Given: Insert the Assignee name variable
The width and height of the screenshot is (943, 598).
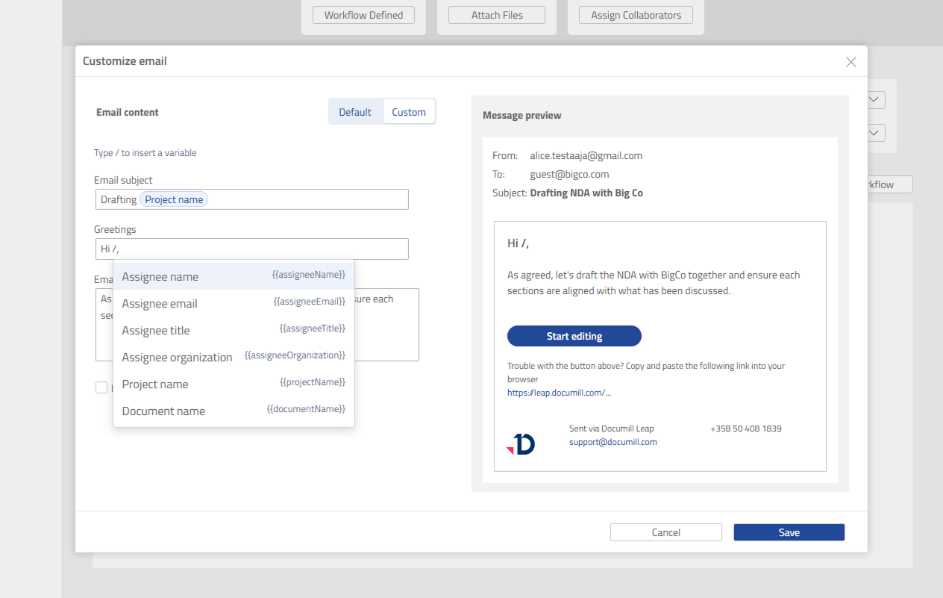Looking at the screenshot, I should click(234, 276).
